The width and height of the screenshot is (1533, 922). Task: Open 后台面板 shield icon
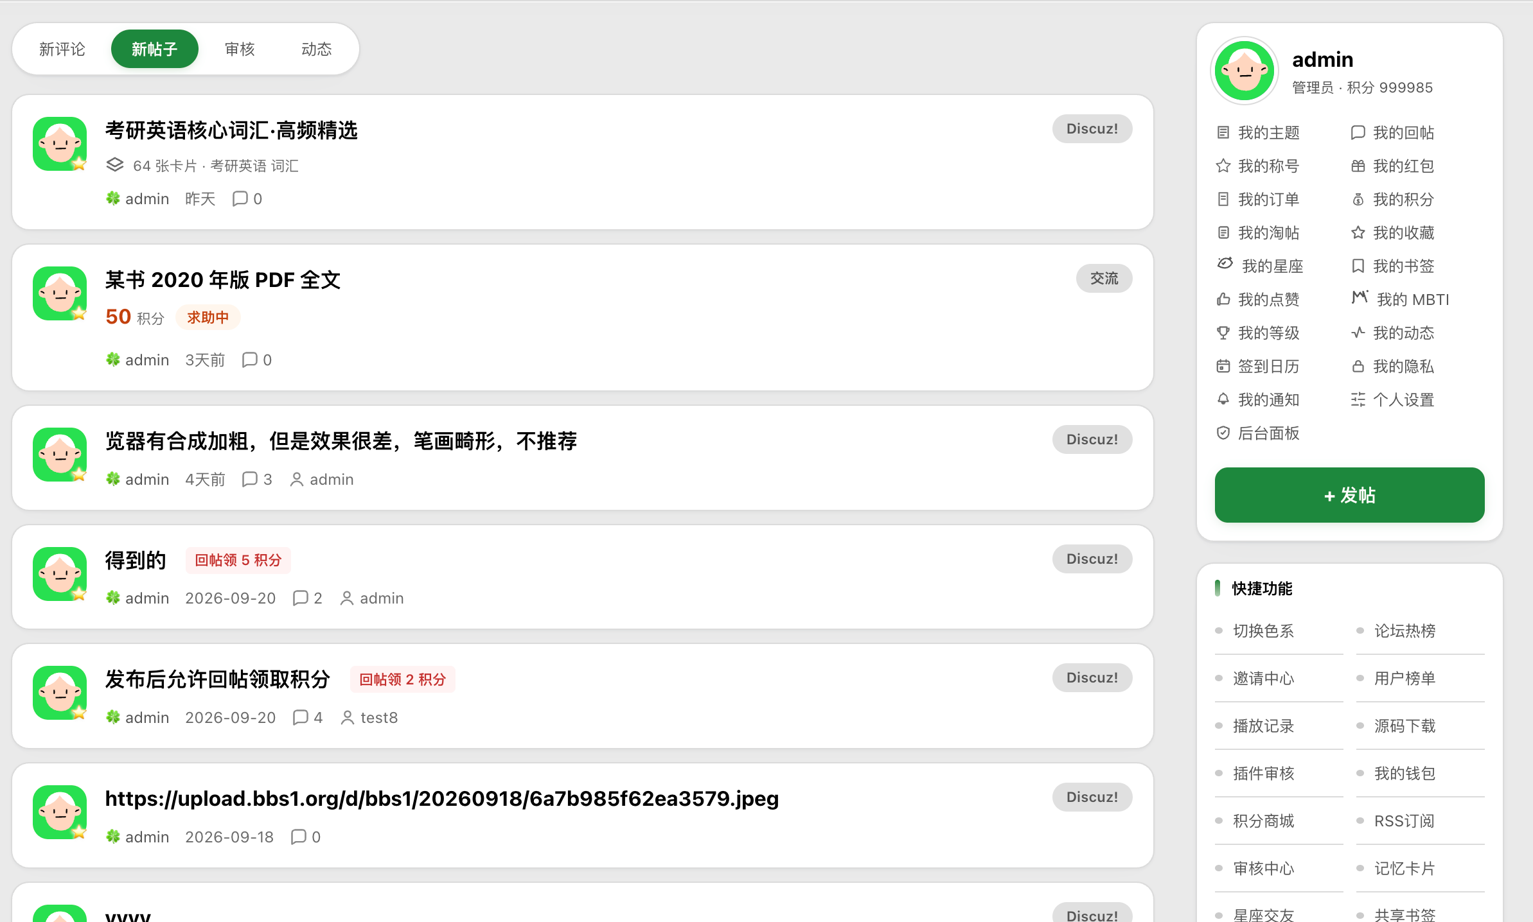coord(1223,433)
